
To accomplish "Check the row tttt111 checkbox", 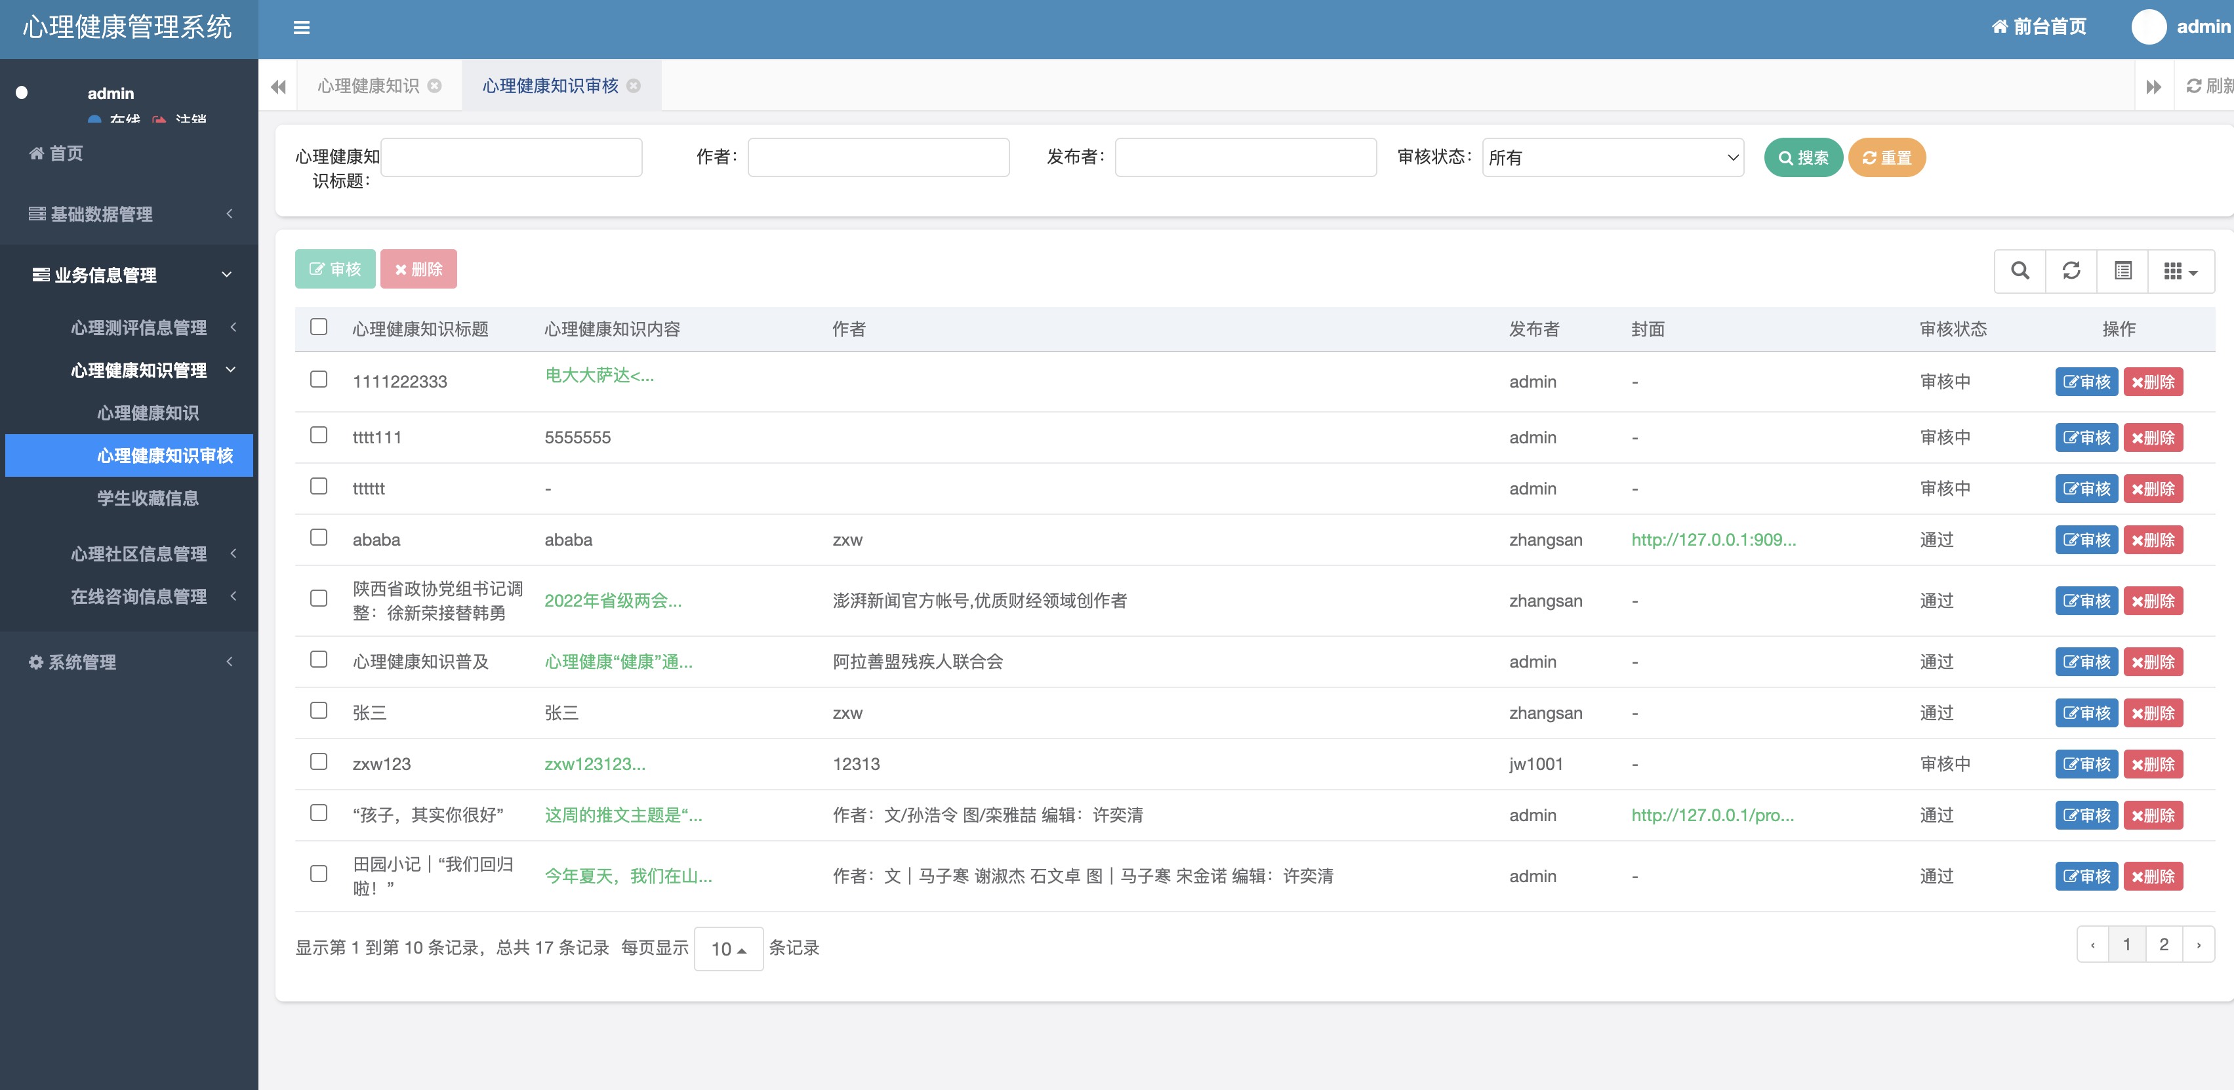I will 318,434.
